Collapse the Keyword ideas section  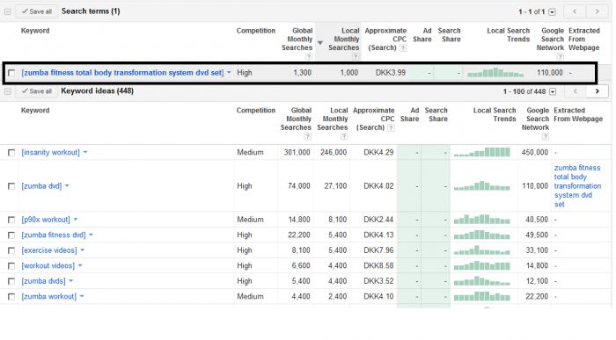7,91
